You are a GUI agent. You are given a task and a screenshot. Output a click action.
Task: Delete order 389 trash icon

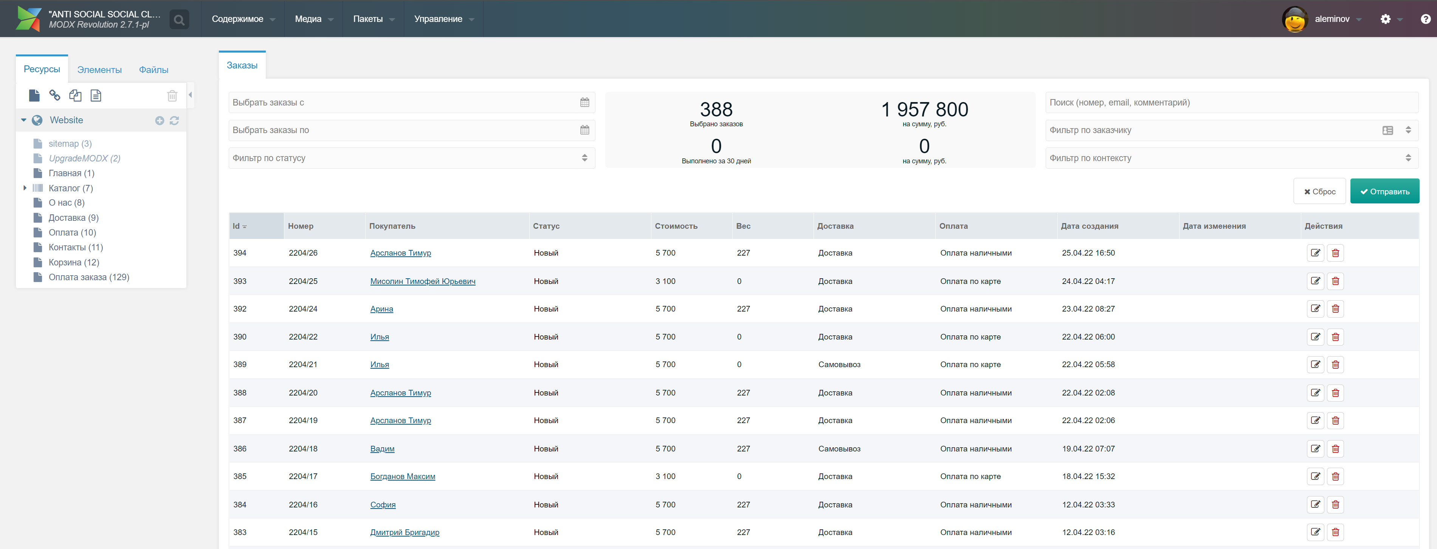point(1335,364)
